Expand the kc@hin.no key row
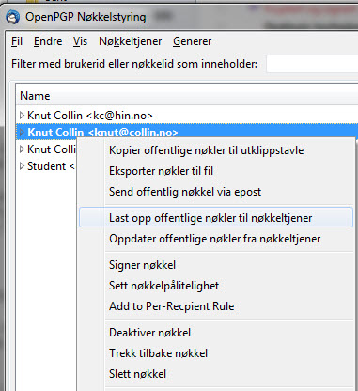The width and height of the screenshot is (358, 391). coord(22,116)
